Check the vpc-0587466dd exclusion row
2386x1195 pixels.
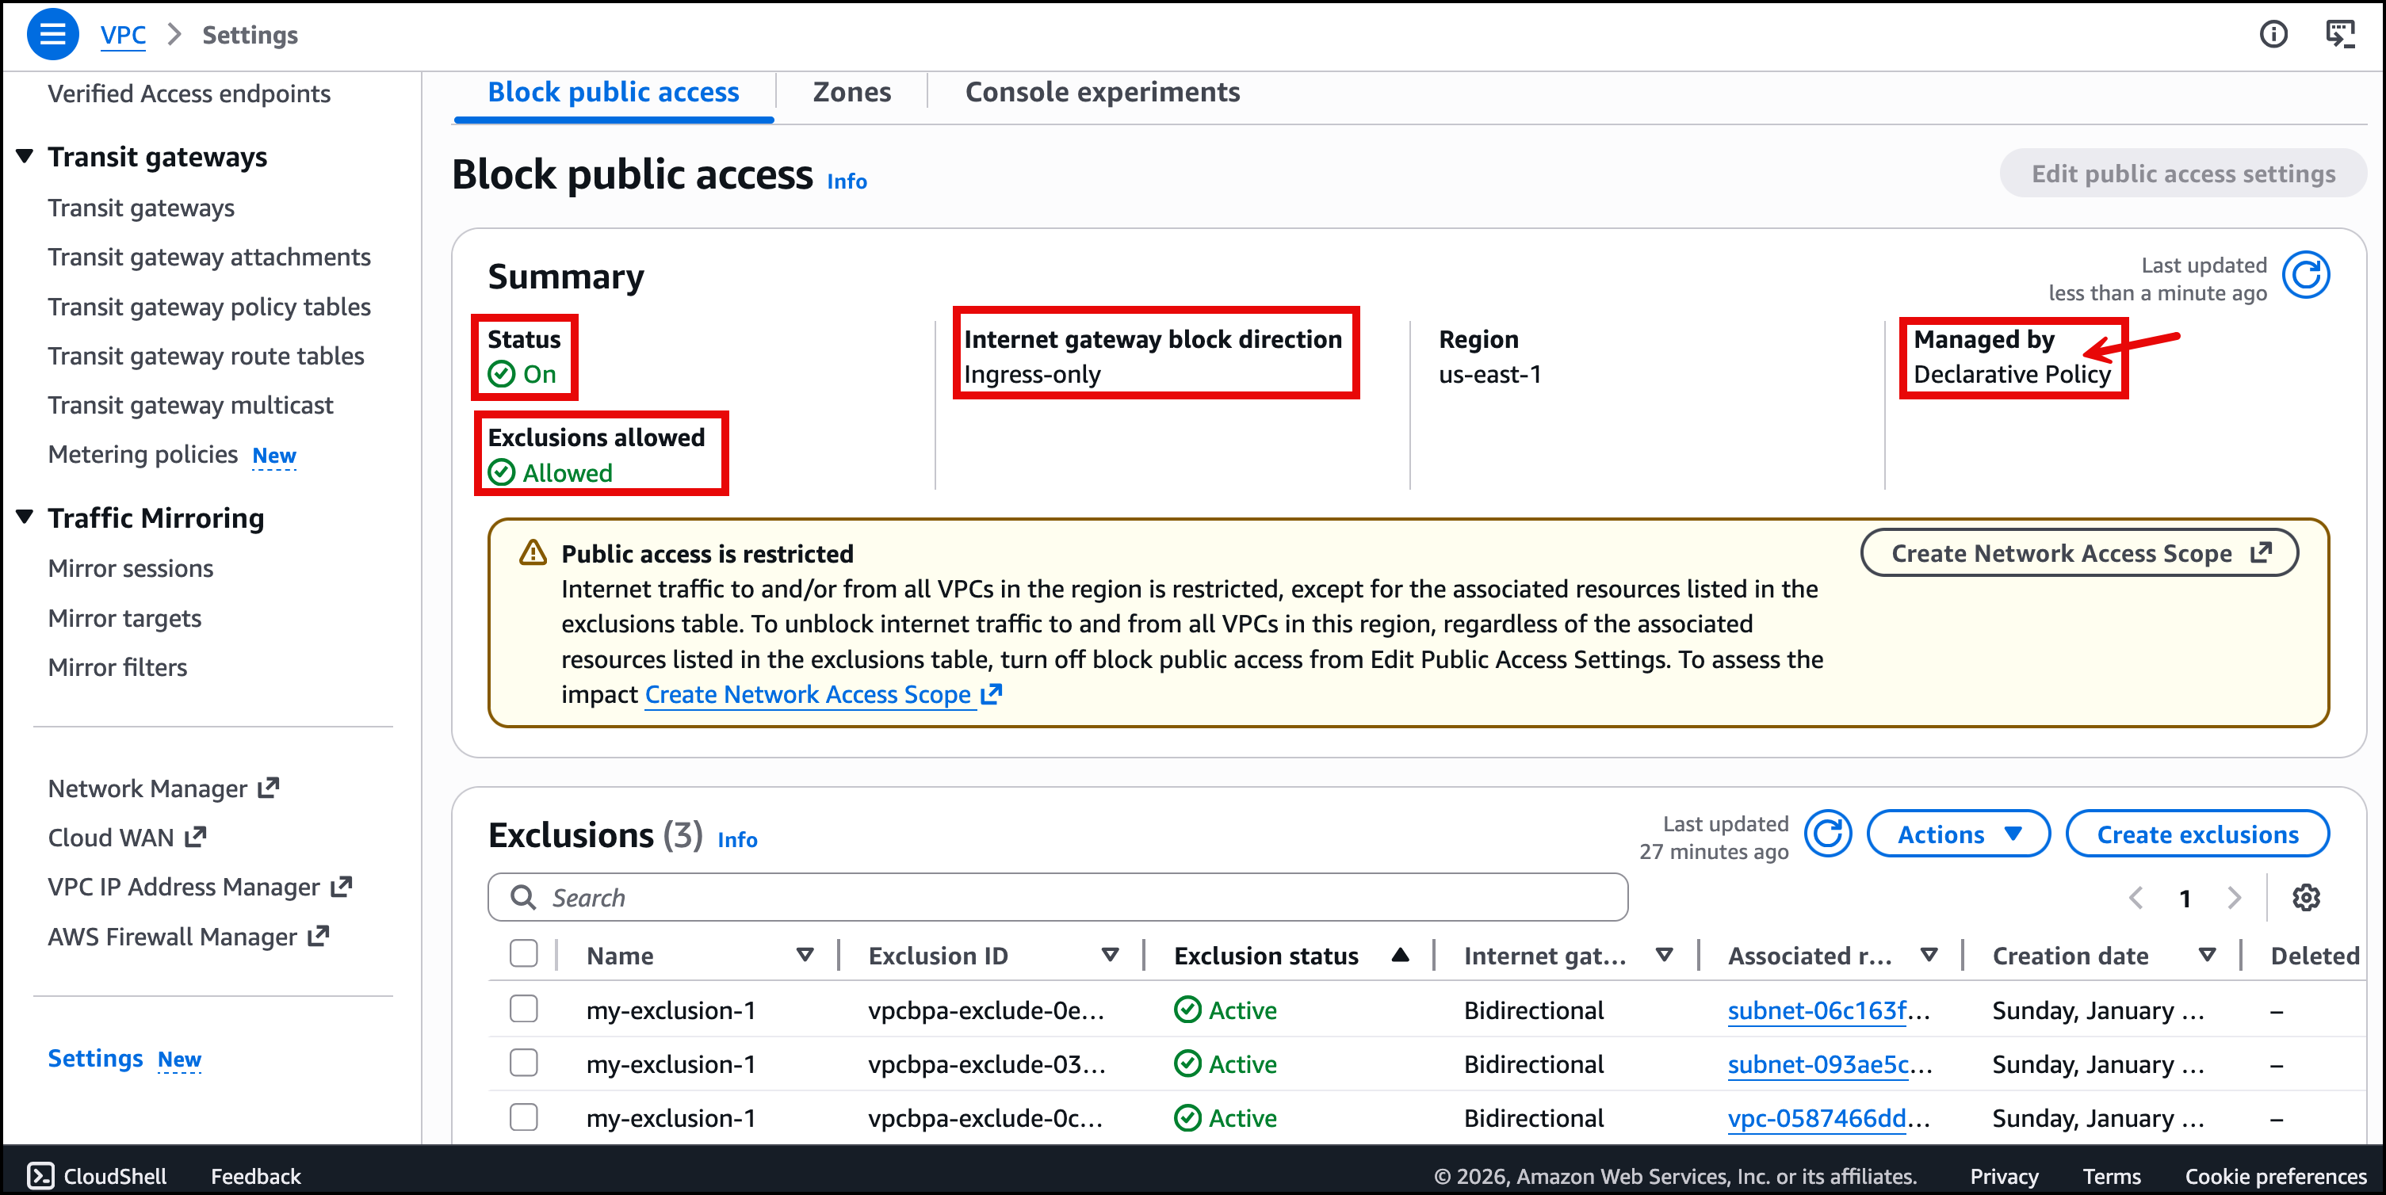[523, 1117]
